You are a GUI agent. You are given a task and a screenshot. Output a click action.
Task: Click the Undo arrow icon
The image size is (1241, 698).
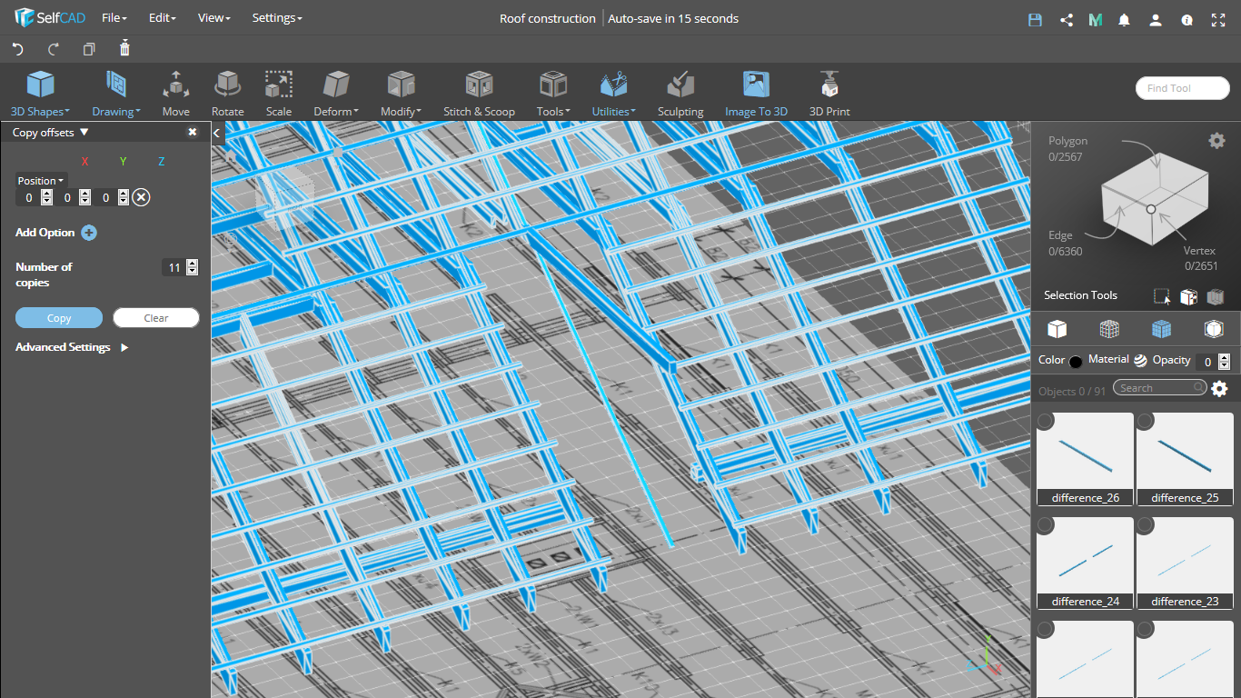(x=17, y=49)
